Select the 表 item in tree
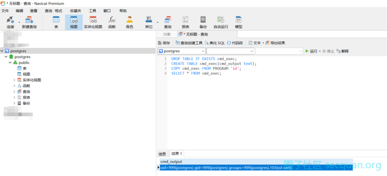Screen dimensions: 387x176 tap(22, 68)
